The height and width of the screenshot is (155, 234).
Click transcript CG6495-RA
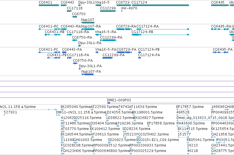tap(220, 29)
